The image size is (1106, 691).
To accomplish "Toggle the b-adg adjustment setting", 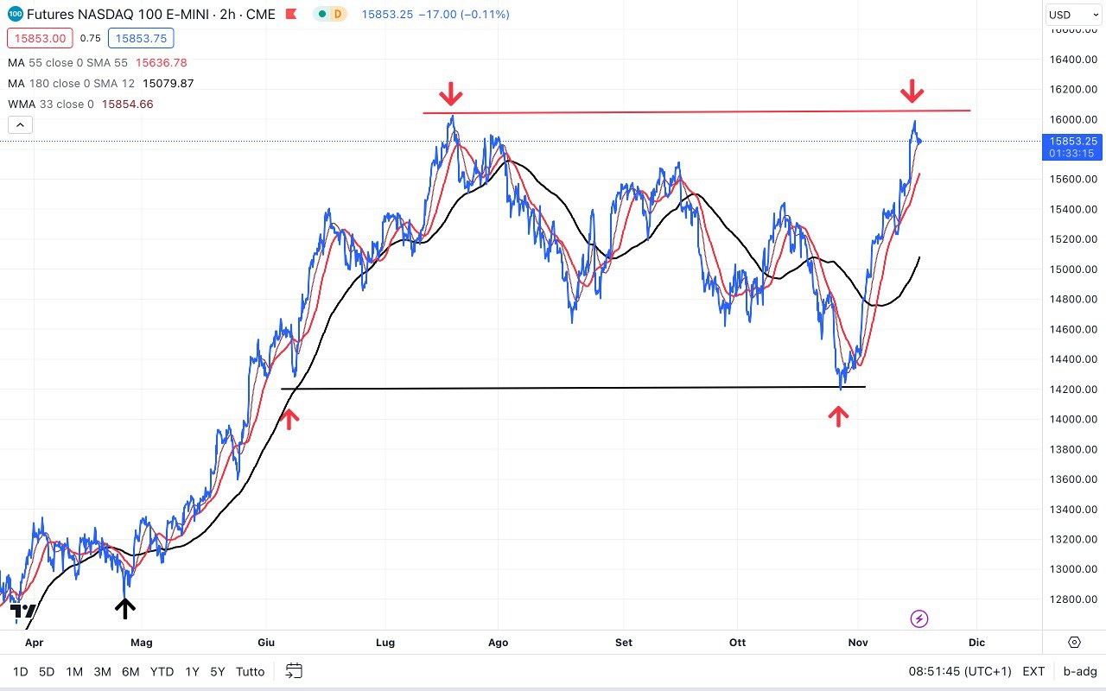I will point(1080,671).
